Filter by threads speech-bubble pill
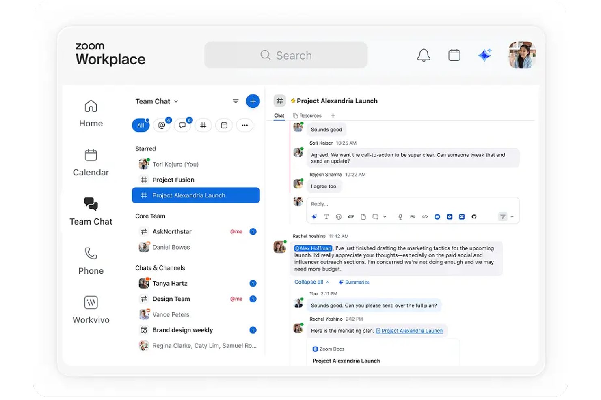Image resolution: width=601 pixels, height=400 pixels. [x=182, y=125]
